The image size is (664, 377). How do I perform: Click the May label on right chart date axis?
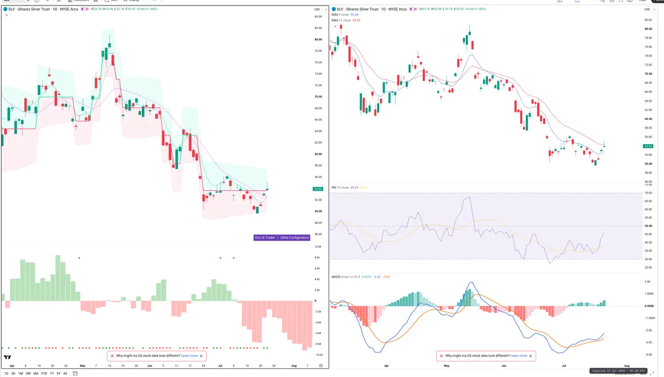tap(446, 365)
